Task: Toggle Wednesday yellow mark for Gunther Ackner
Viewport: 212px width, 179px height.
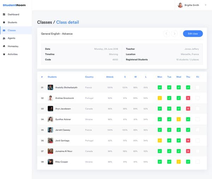Action: point(178,119)
